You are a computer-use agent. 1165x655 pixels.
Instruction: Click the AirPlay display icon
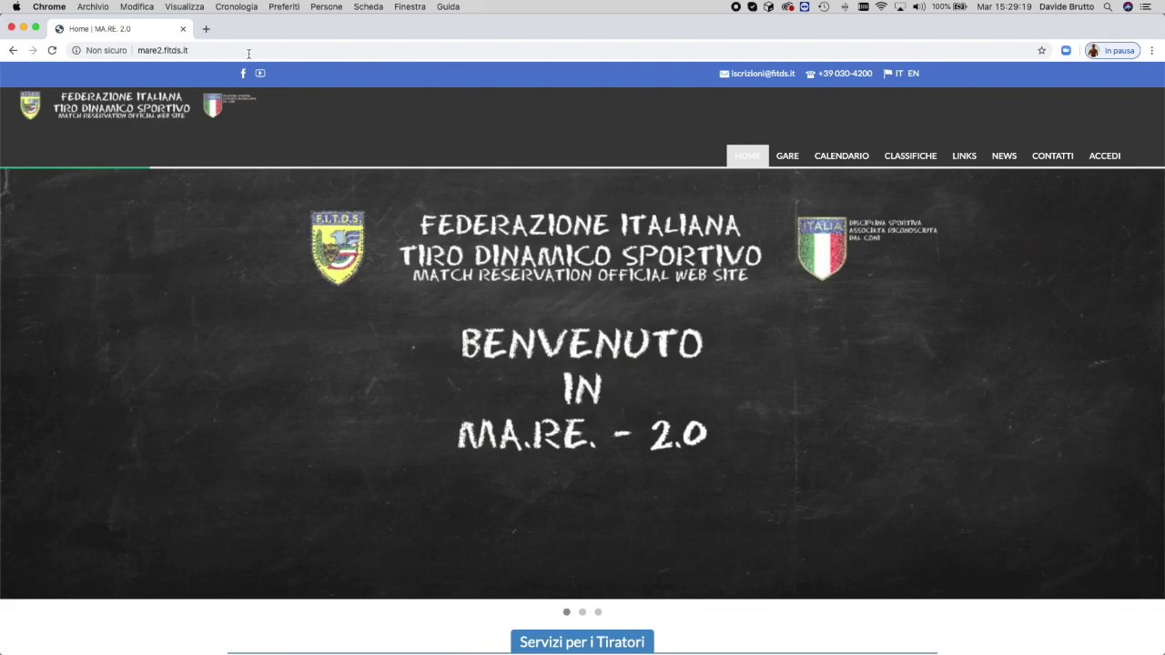pyautogui.click(x=900, y=6)
